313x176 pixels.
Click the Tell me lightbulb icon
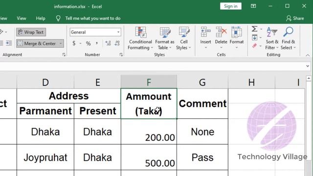58,19
